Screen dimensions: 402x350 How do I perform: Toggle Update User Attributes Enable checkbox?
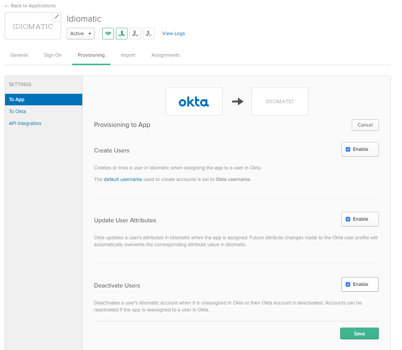click(348, 219)
